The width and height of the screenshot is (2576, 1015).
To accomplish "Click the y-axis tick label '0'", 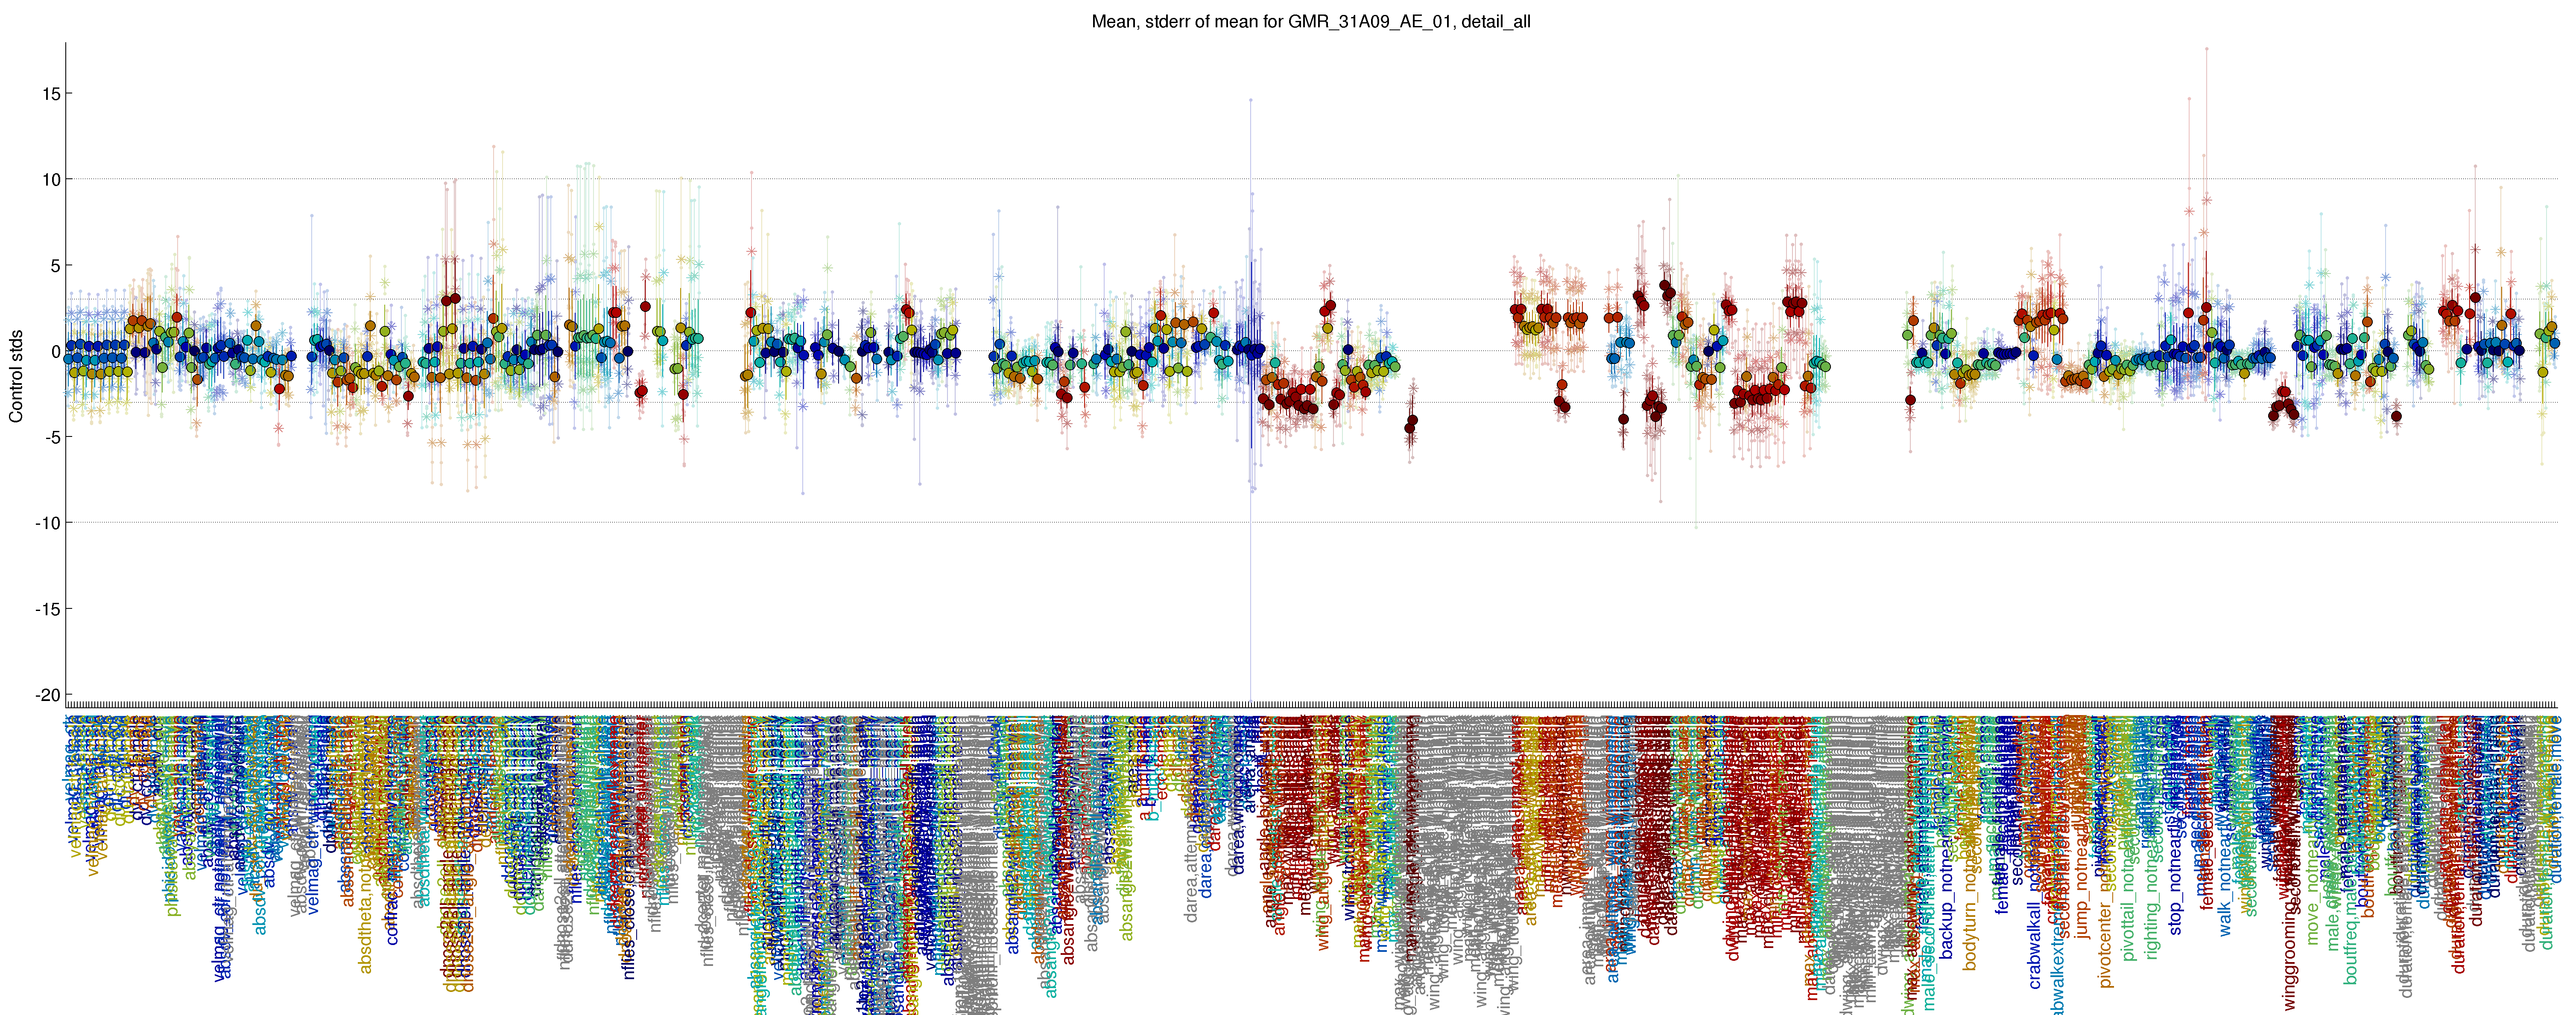I will pyautogui.click(x=55, y=352).
